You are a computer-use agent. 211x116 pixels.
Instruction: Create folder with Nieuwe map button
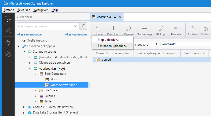[x=144, y=31]
